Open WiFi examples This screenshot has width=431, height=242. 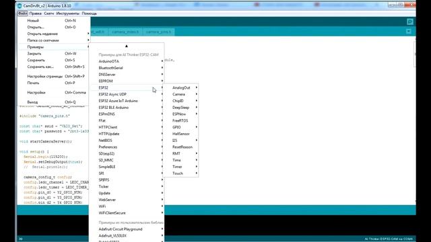(x=127, y=206)
